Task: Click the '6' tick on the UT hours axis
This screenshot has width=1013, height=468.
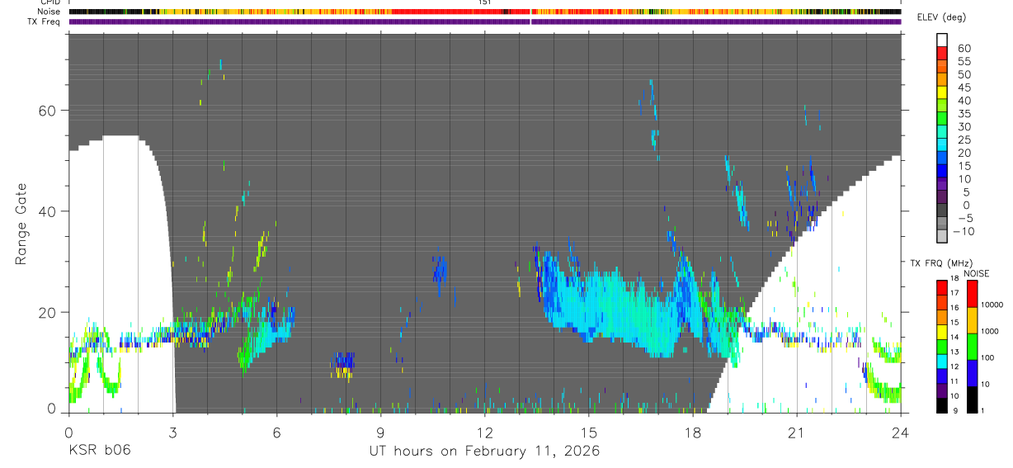Action: [276, 432]
